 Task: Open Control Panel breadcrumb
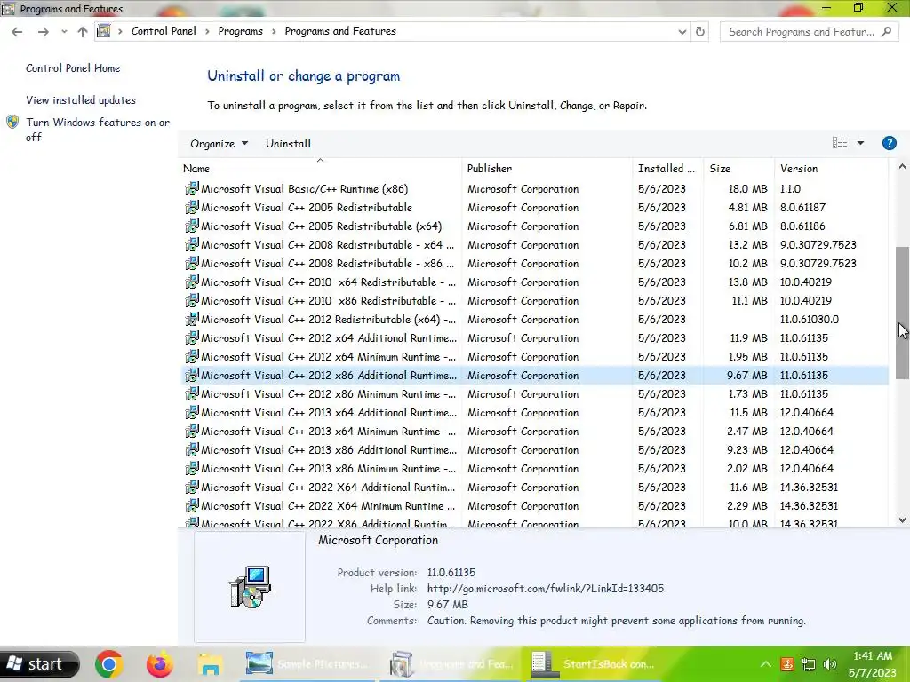(x=164, y=31)
